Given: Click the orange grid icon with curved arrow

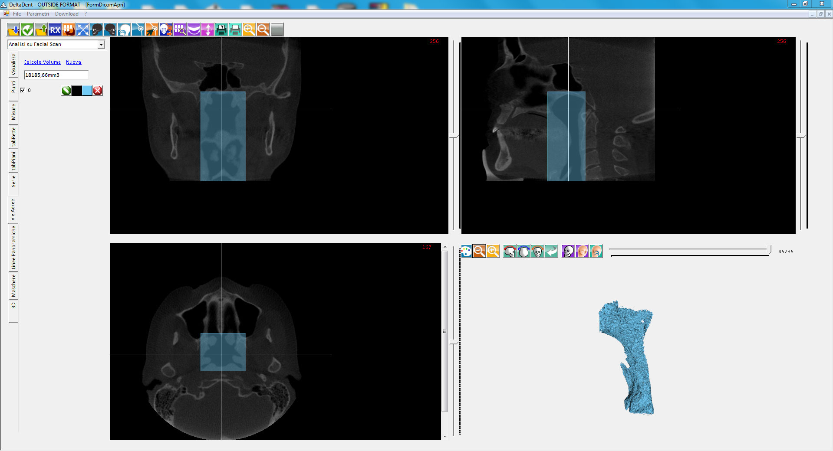Looking at the screenshot, I should (x=69, y=30).
